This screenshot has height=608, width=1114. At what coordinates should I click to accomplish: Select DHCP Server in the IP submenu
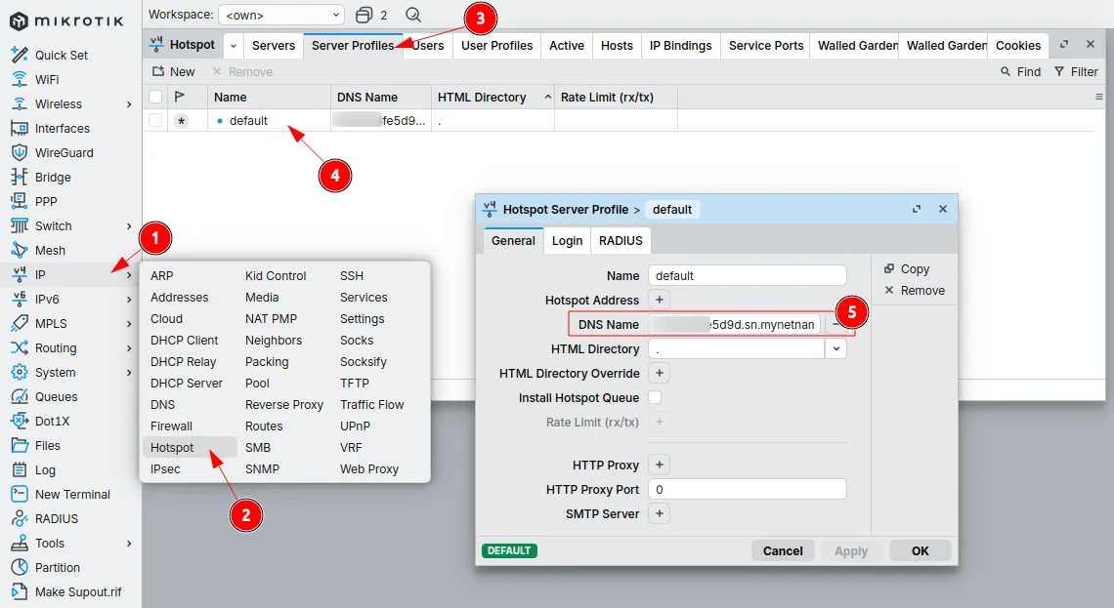[x=186, y=384]
